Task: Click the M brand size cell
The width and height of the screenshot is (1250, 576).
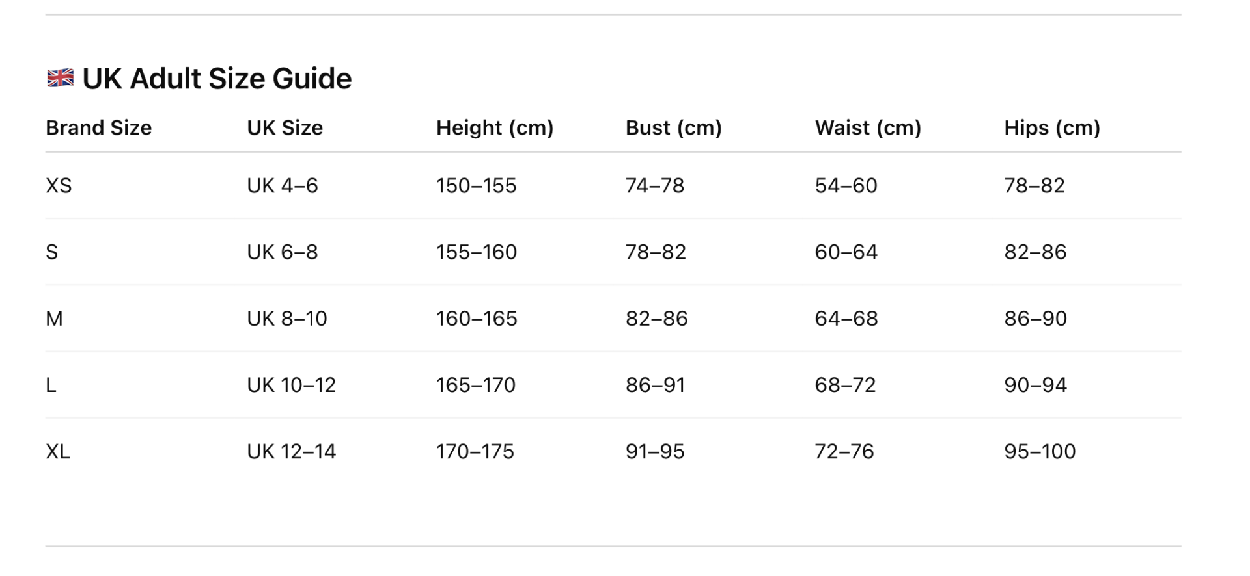Action: tap(54, 319)
